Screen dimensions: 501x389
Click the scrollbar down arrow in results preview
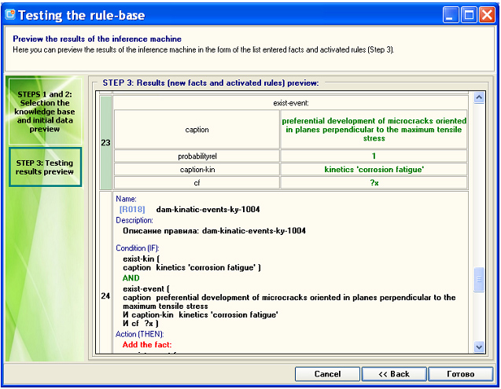click(479, 347)
